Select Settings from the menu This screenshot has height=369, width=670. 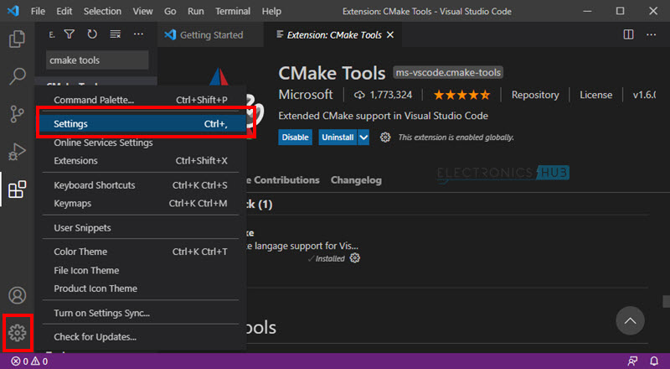[x=142, y=123]
